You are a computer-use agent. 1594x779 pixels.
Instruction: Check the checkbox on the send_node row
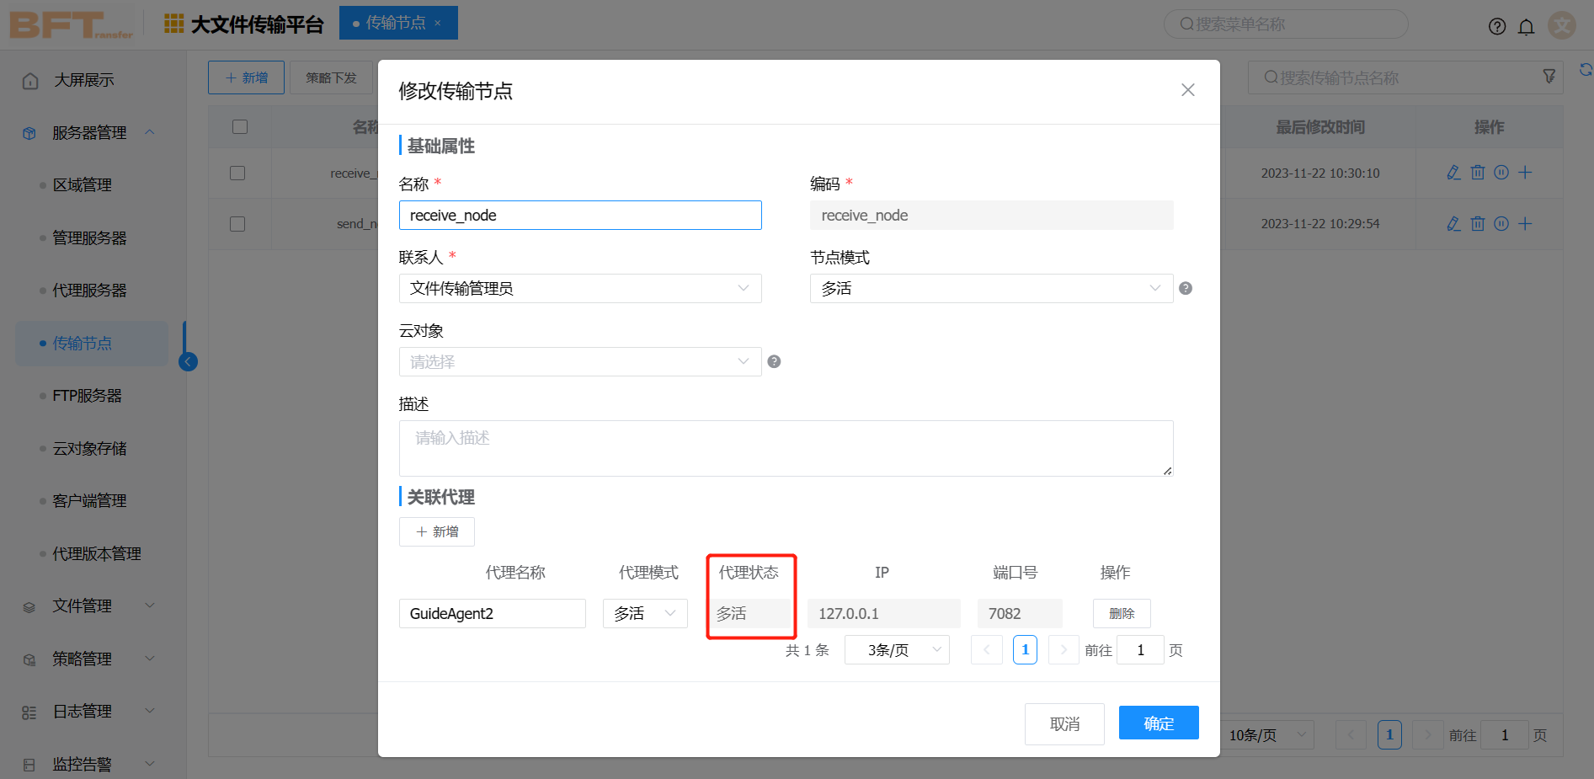click(x=237, y=223)
